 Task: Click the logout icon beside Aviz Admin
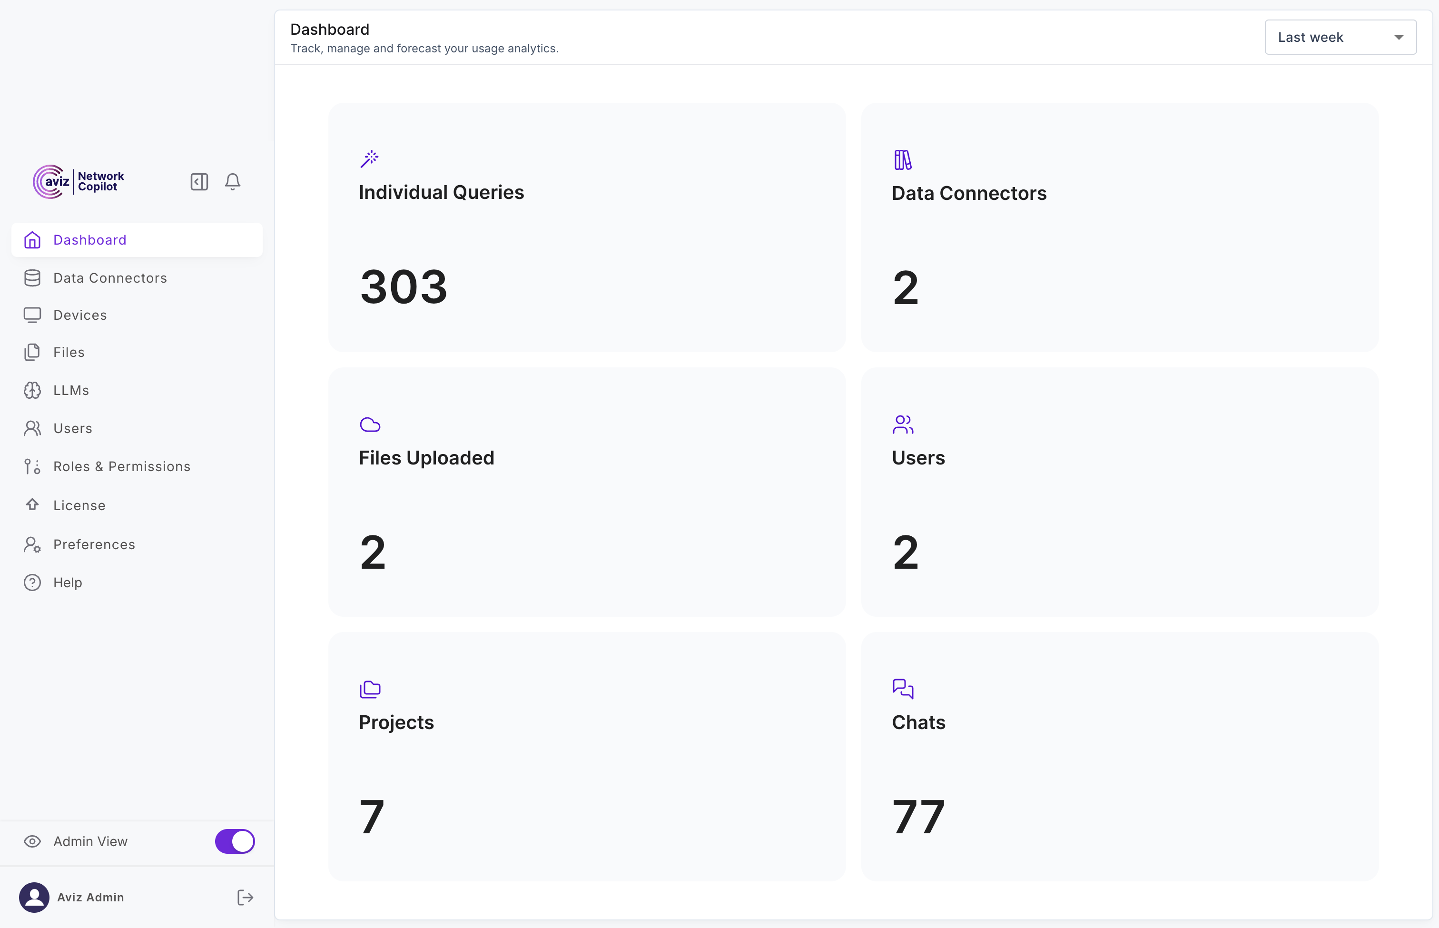click(245, 897)
